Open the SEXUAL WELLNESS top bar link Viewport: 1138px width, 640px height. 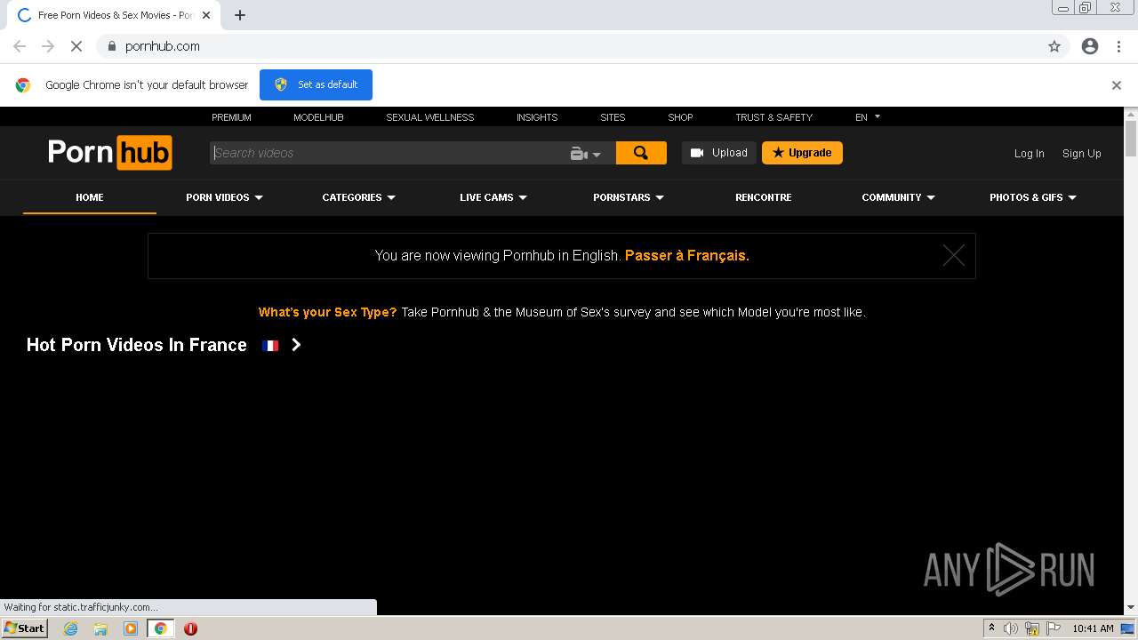[430, 117]
